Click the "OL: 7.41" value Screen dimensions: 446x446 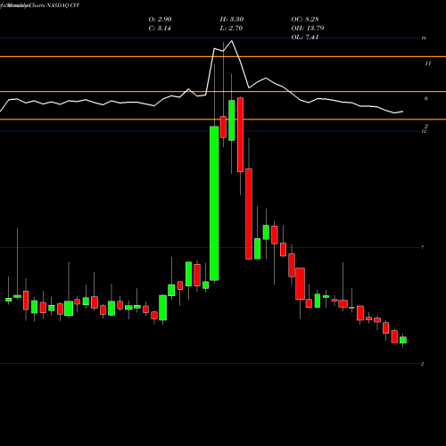click(x=305, y=37)
